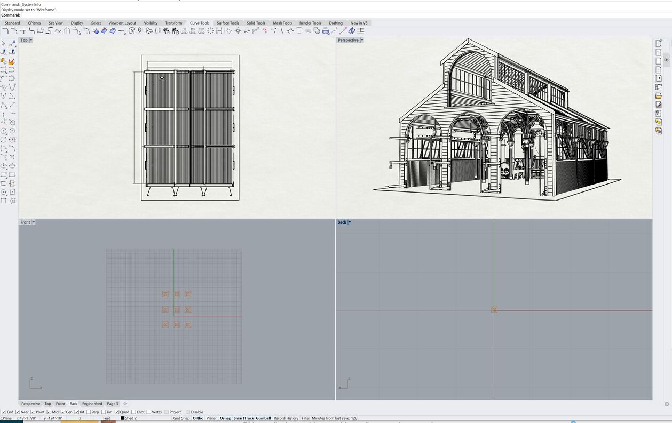Click the black Shed 2 layer color swatch

coord(122,418)
